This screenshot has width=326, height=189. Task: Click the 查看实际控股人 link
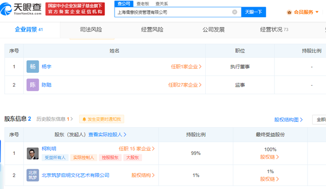coord(107,134)
